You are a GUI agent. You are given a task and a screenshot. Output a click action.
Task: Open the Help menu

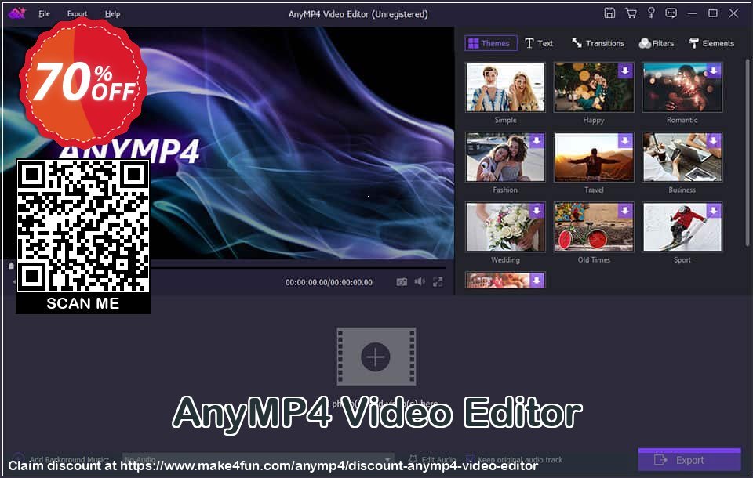click(112, 14)
